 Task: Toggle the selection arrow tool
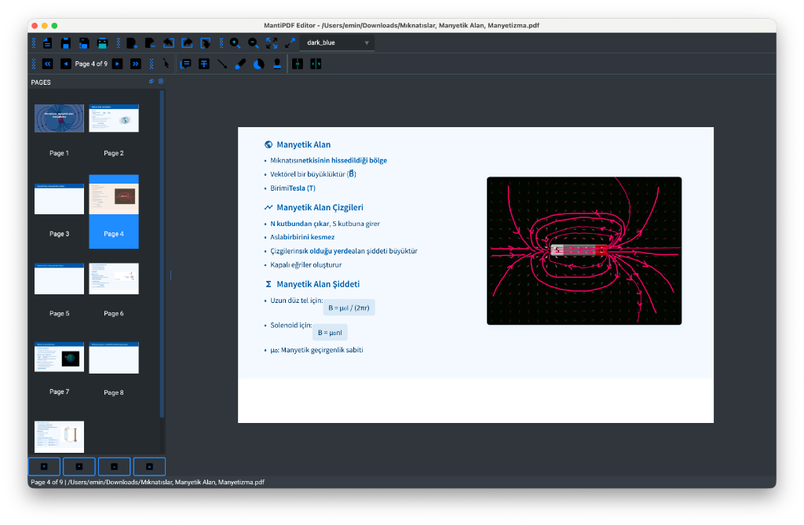tap(166, 64)
